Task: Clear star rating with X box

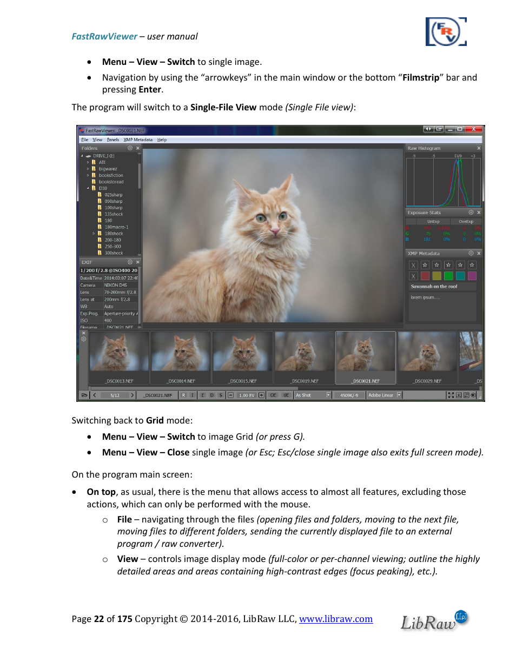Action: coord(413,265)
